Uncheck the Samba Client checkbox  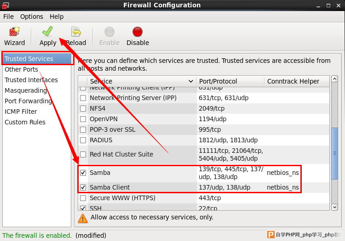pyautogui.click(x=83, y=187)
